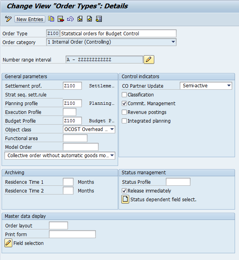Image resolution: width=239 pixels, height=260 pixels.
Task: Expand CO Partner Update dropdown
Action: click(x=229, y=86)
